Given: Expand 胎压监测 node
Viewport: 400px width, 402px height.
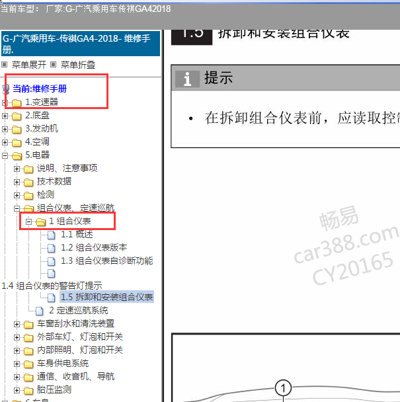Looking at the screenshot, I should (x=17, y=390).
